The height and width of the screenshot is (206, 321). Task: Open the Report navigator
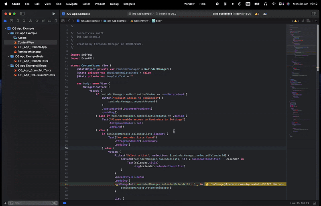[56, 21]
